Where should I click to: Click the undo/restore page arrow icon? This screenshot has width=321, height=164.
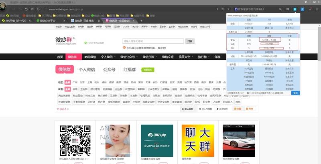click(26, 9)
